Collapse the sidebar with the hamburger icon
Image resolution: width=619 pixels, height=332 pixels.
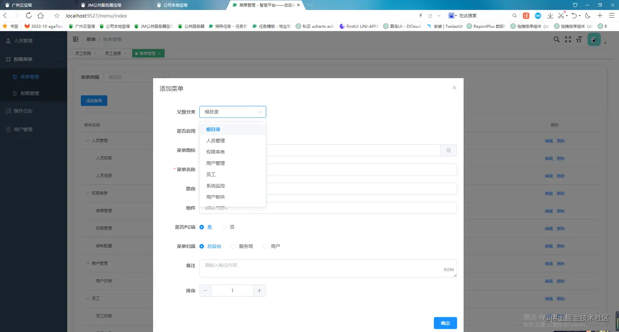(x=76, y=40)
